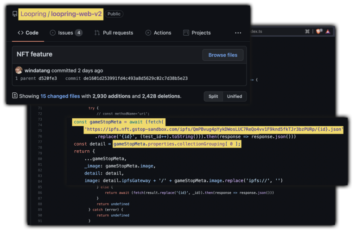Click the Browse files button
Viewport: 356px width, 231px height.
point(222,55)
